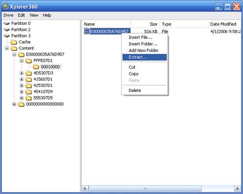Screen dimensions: 243x194
Task: Select the 555307D5 folder label
Action: tap(43, 98)
